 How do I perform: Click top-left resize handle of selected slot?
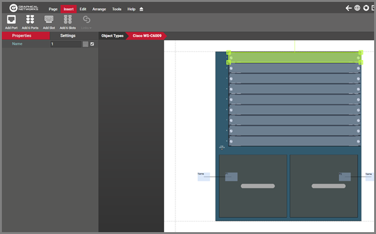(229, 52)
